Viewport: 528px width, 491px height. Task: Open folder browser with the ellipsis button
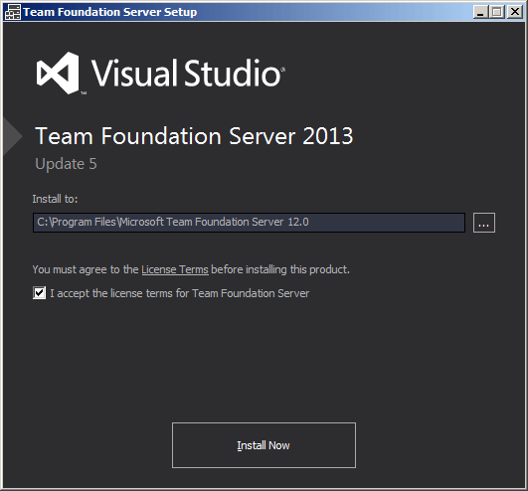pyautogui.click(x=484, y=223)
